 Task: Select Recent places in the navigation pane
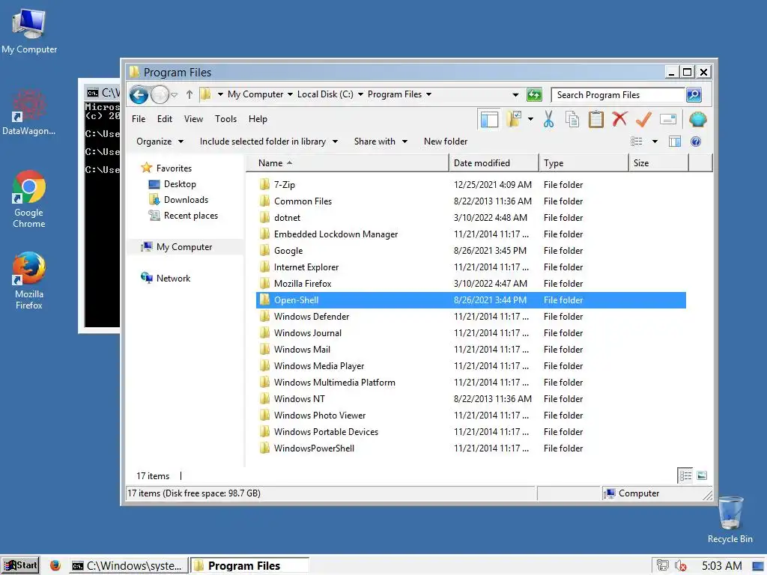pos(184,216)
